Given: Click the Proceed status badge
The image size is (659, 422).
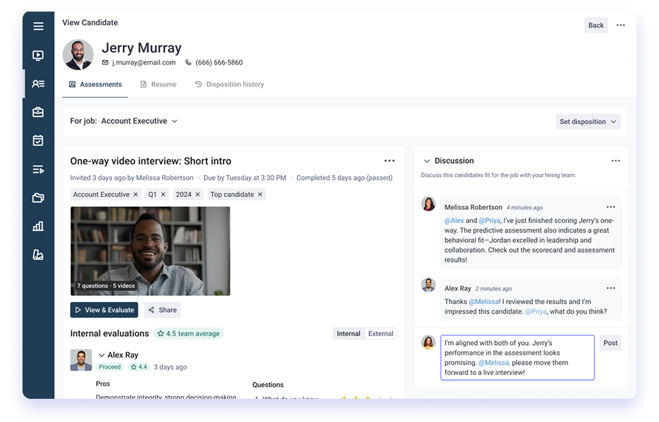Looking at the screenshot, I should click(x=110, y=367).
